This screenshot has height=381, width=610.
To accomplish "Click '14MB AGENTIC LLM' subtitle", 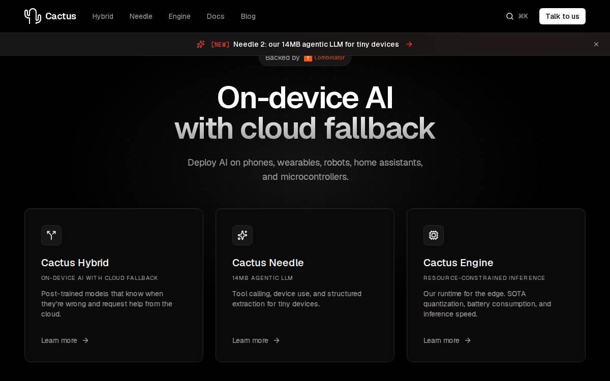I will point(262,278).
